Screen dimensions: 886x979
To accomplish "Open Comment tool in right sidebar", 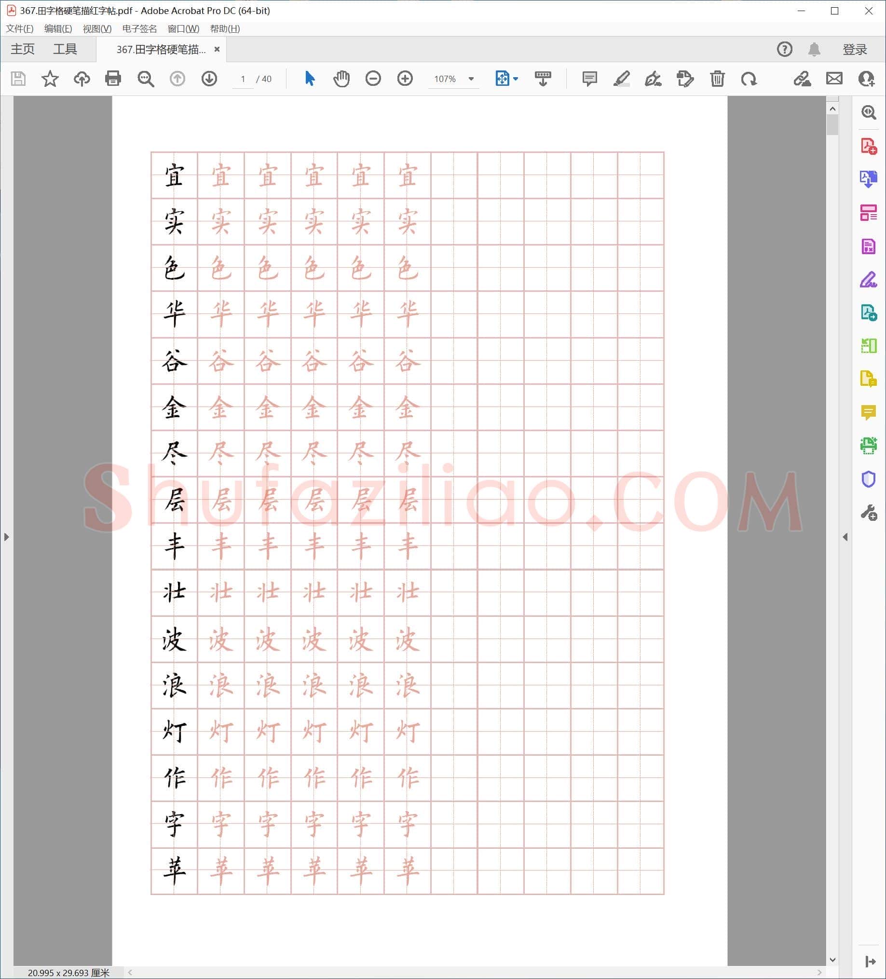I will pyautogui.click(x=869, y=412).
